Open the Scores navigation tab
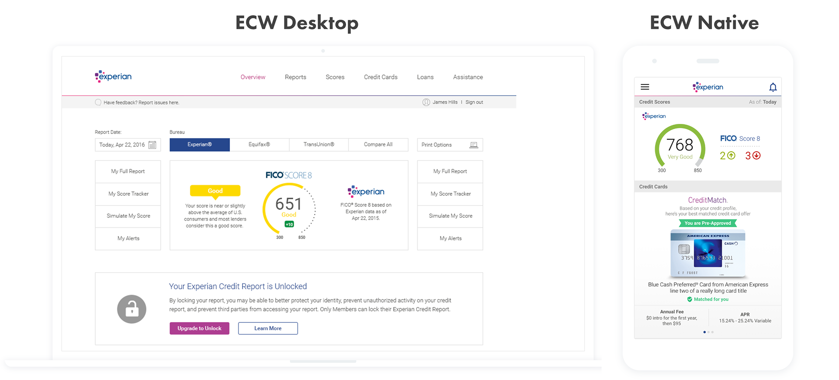The width and height of the screenshot is (839, 380). coord(335,77)
